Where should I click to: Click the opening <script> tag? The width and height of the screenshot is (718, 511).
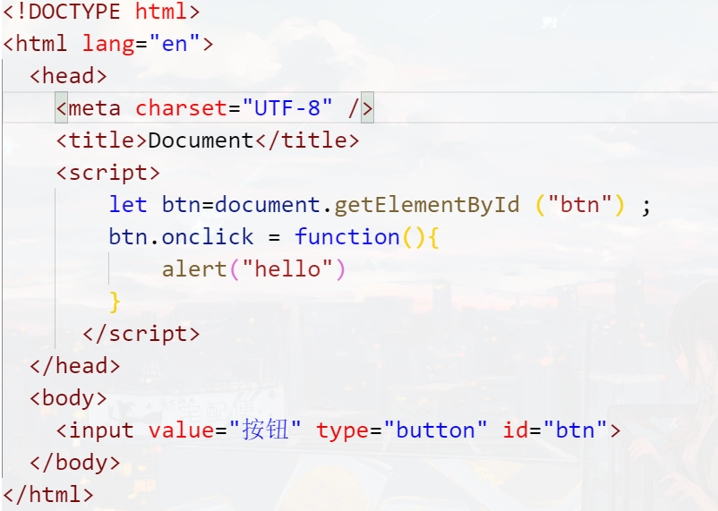coord(108,173)
